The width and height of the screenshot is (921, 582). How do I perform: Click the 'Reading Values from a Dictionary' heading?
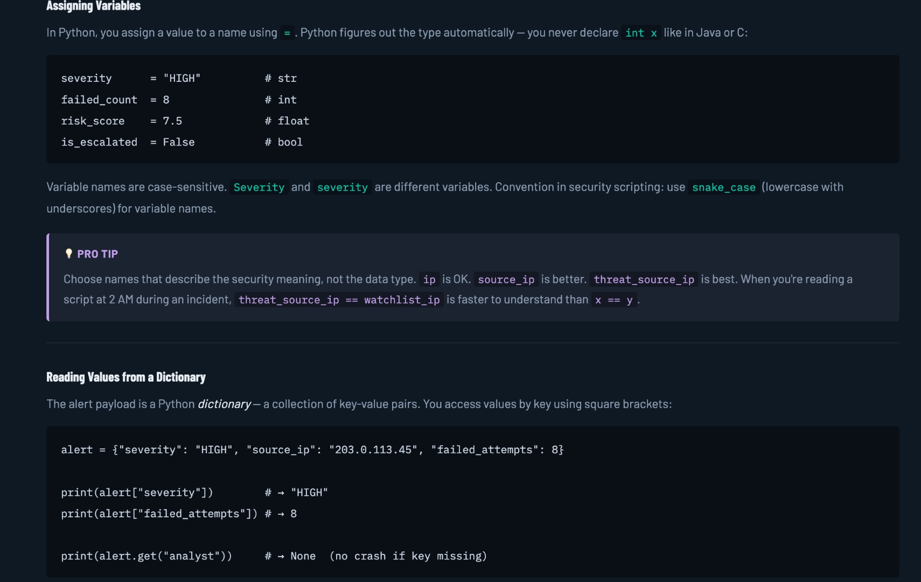pyautogui.click(x=126, y=377)
